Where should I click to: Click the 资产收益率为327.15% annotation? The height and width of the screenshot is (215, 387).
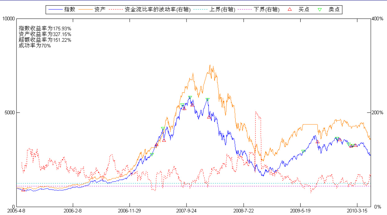[x=45, y=34]
